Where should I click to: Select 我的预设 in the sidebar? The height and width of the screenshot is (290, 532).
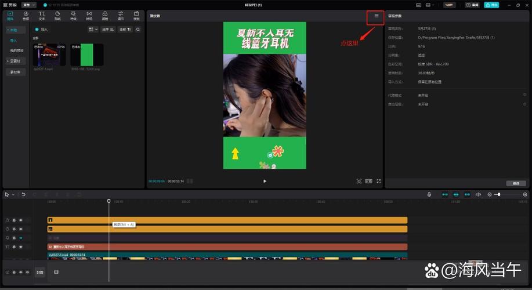pos(17,50)
